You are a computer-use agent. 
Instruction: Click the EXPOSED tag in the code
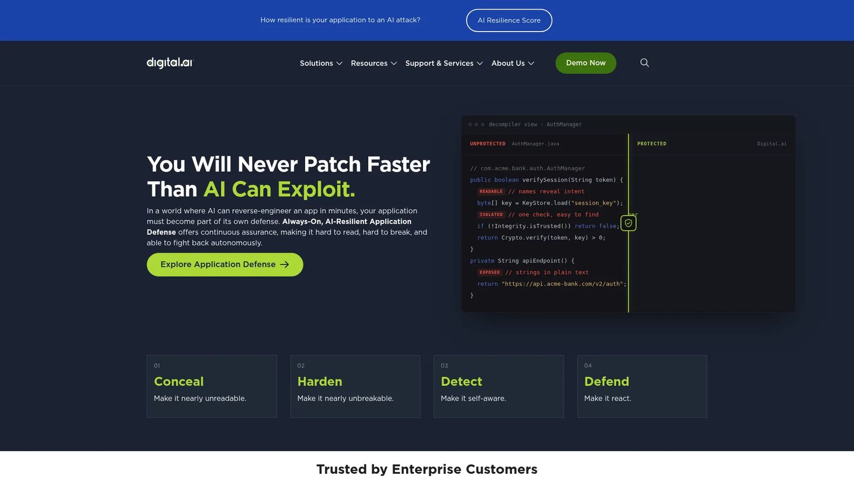[x=490, y=272]
